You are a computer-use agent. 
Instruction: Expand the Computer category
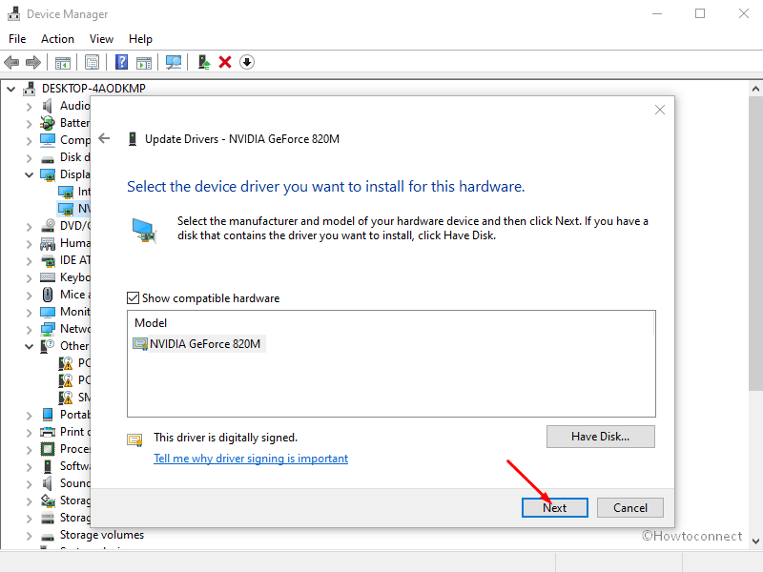[29, 141]
